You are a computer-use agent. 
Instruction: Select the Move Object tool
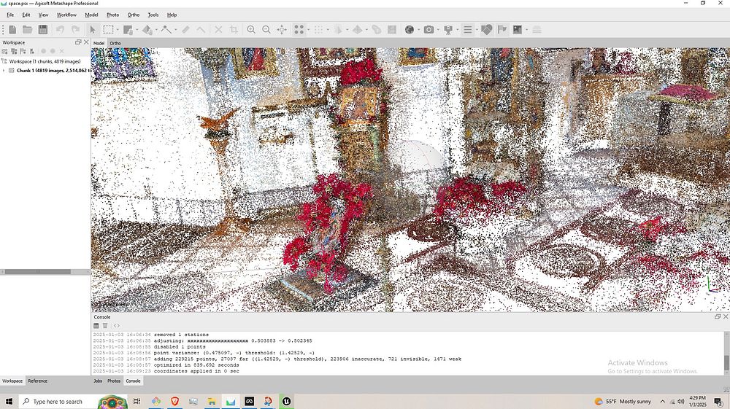pos(147,30)
